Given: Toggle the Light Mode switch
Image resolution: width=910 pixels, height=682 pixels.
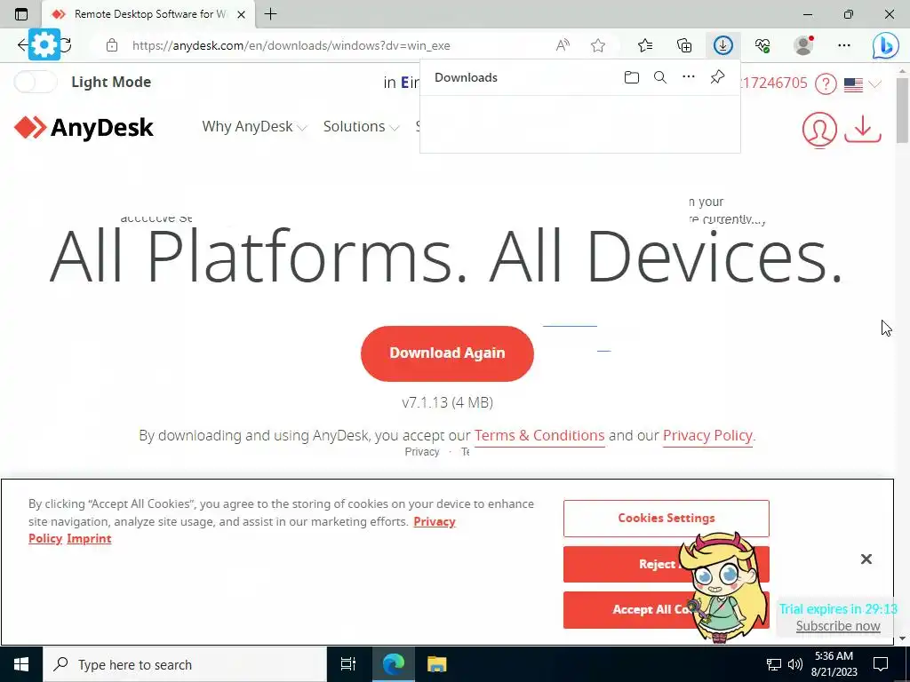Looking at the screenshot, I should [x=36, y=82].
